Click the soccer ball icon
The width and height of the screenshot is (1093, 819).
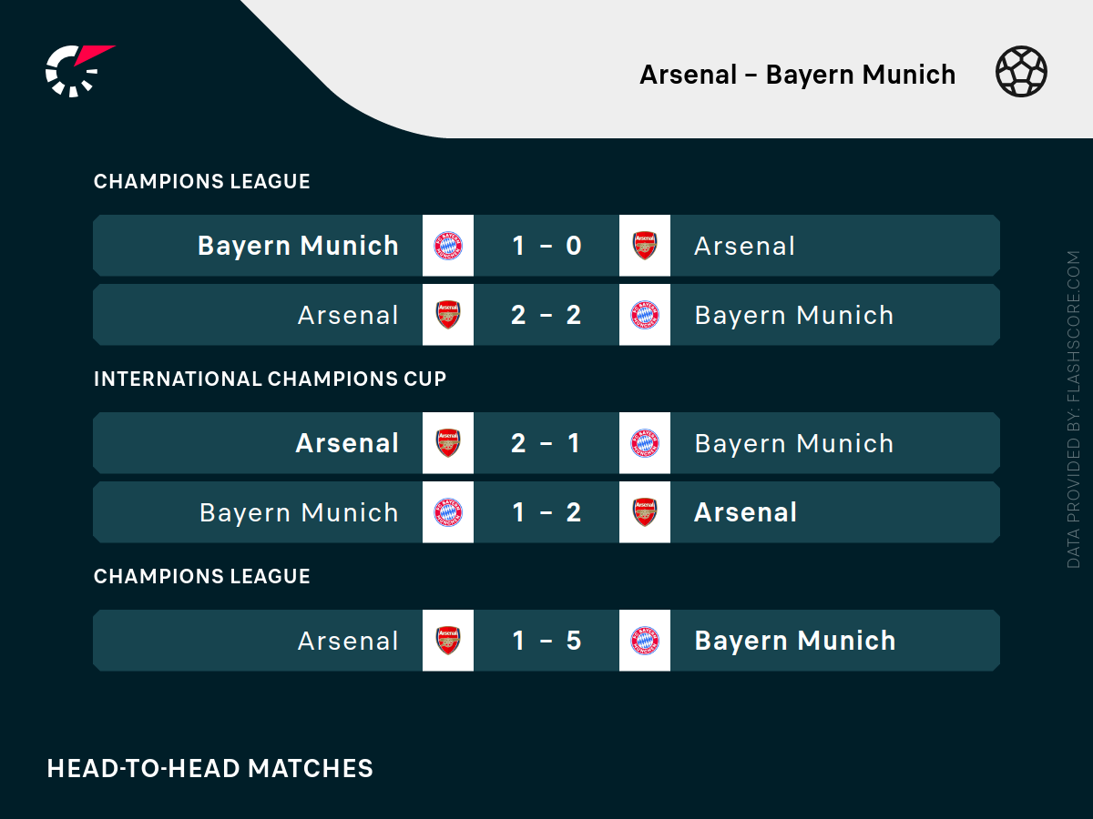pyautogui.click(x=1021, y=73)
